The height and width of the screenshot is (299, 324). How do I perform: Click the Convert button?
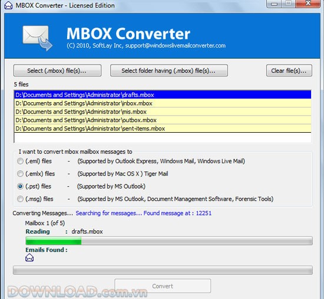point(163,286)
